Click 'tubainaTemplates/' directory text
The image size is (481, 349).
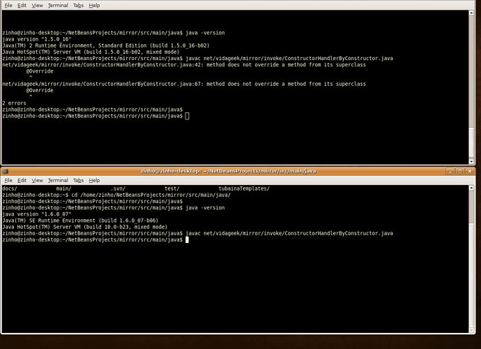pyautogui.click(x=244, y=188)
